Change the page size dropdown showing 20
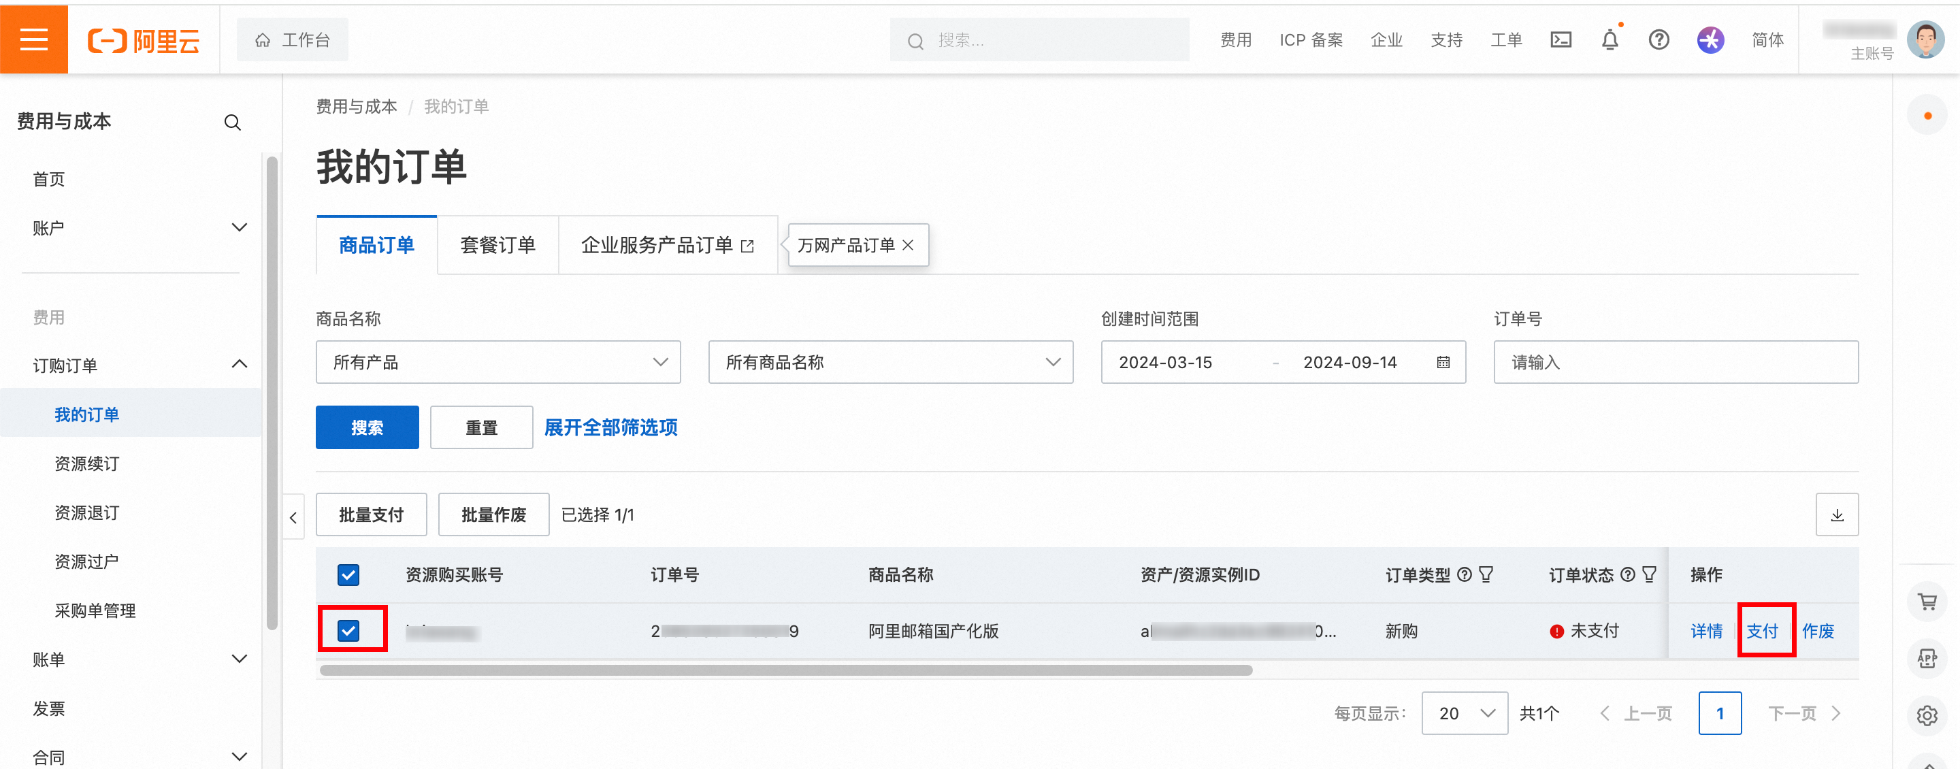This screenshot has width=1960, height=769. [1464, 713]
